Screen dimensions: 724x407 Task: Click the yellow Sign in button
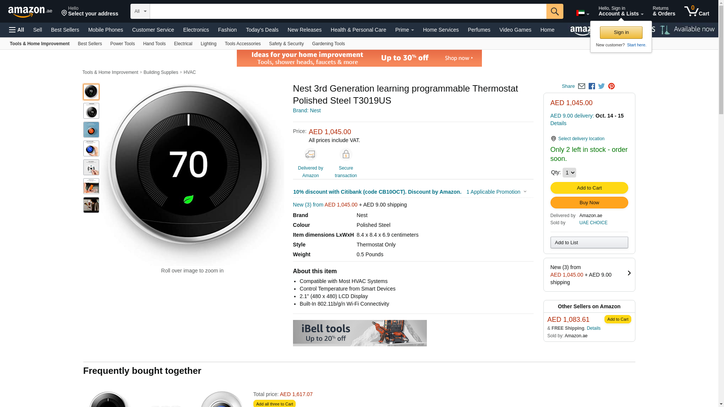pyautogui.click(x=621, y=32)
